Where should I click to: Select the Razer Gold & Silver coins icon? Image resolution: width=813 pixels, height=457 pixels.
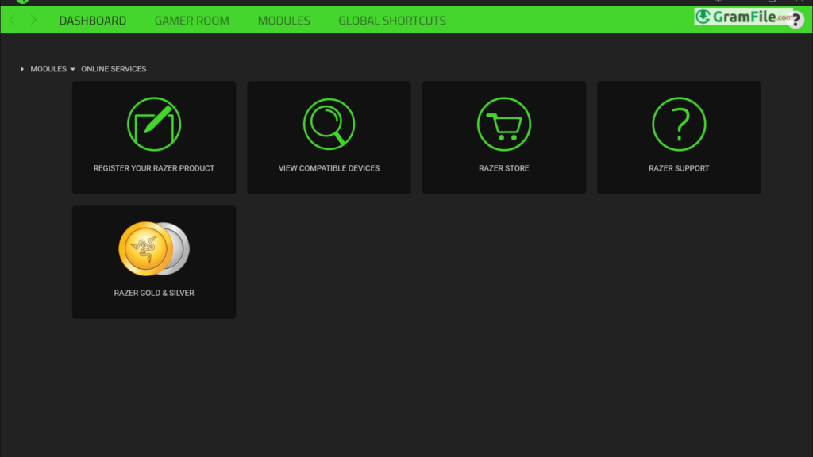click(x=153, y=248)
